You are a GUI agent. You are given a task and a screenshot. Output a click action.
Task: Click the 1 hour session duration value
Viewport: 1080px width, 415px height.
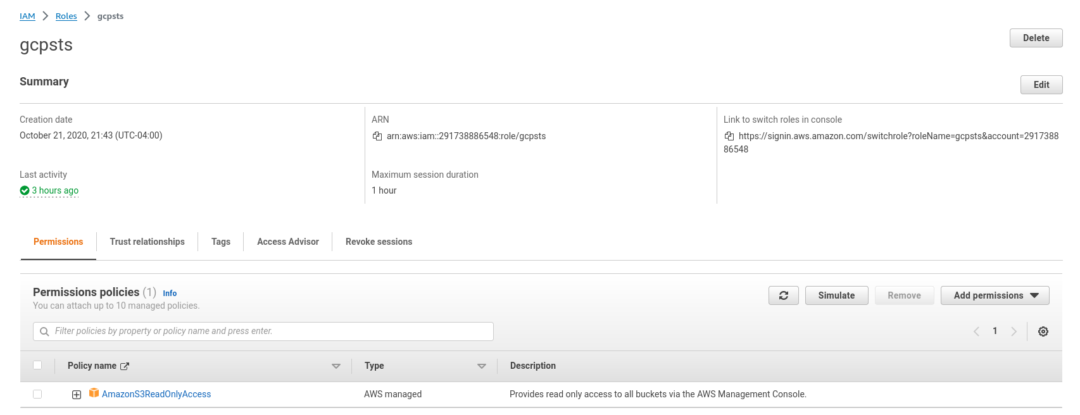click(384, 190)
